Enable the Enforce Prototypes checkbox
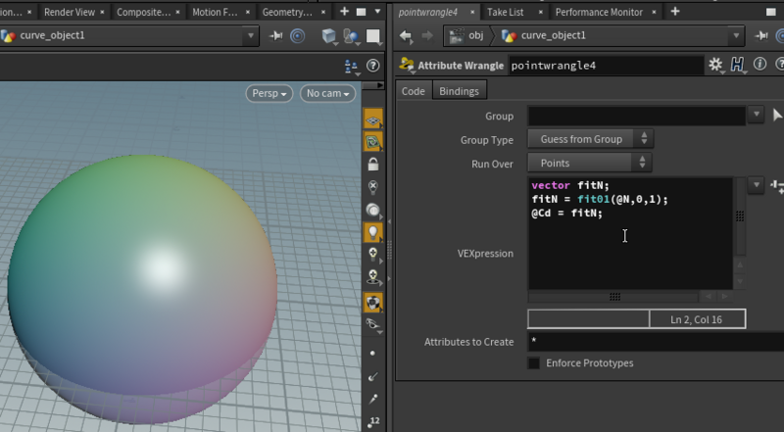784x432 pixels. click(534, 363)
